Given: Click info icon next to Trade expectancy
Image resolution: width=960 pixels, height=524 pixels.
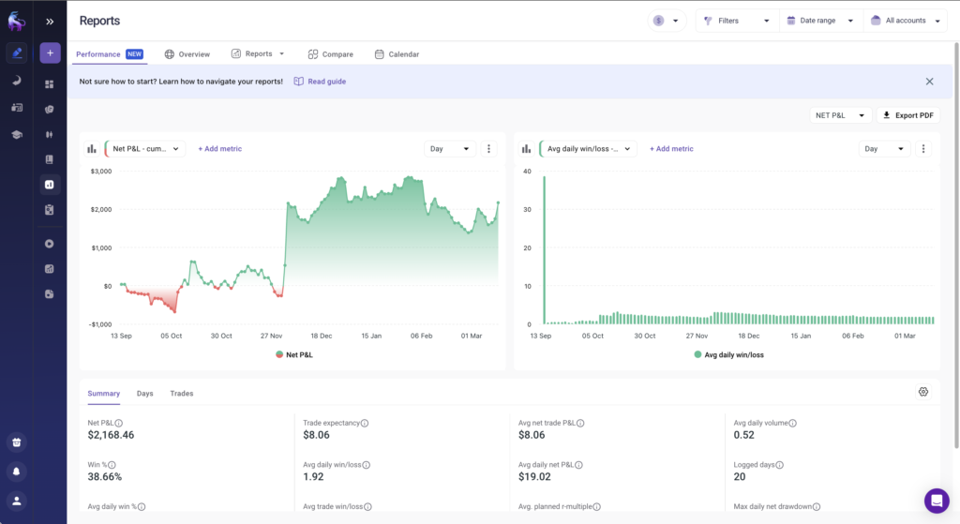Looking at the screenshot, I should (x=365, y=424).
